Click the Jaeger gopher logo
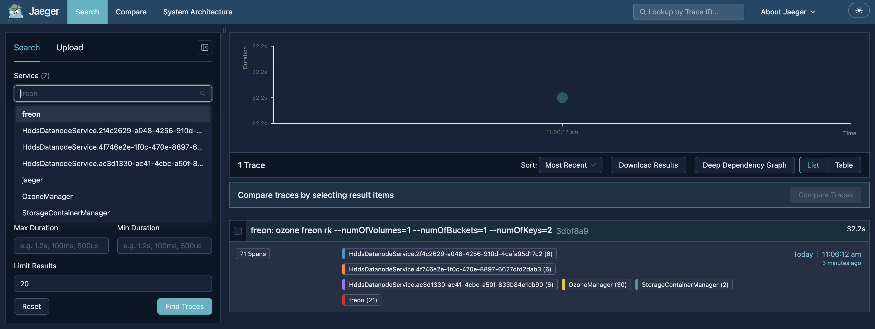875x329 pixels. (15, 12)
